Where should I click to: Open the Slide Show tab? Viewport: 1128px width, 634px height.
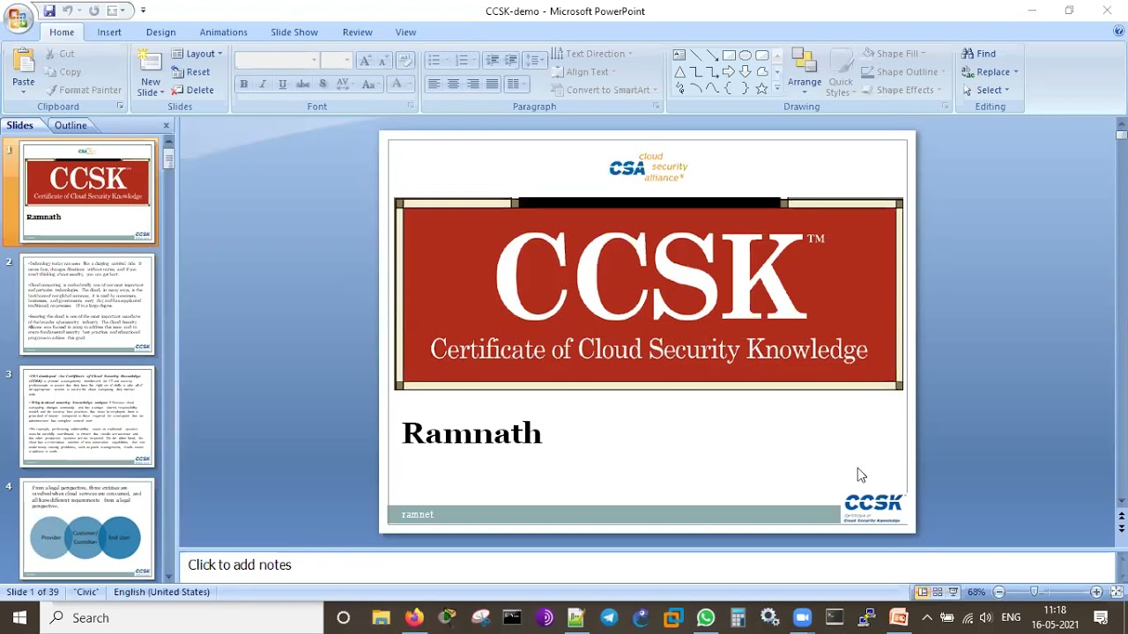294,32
